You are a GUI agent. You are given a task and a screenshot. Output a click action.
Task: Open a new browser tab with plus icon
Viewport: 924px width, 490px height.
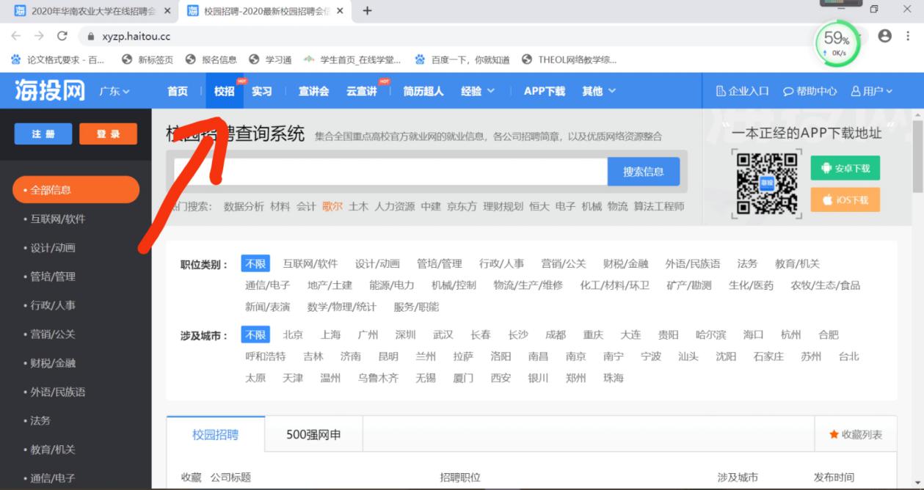coord(368,10)
